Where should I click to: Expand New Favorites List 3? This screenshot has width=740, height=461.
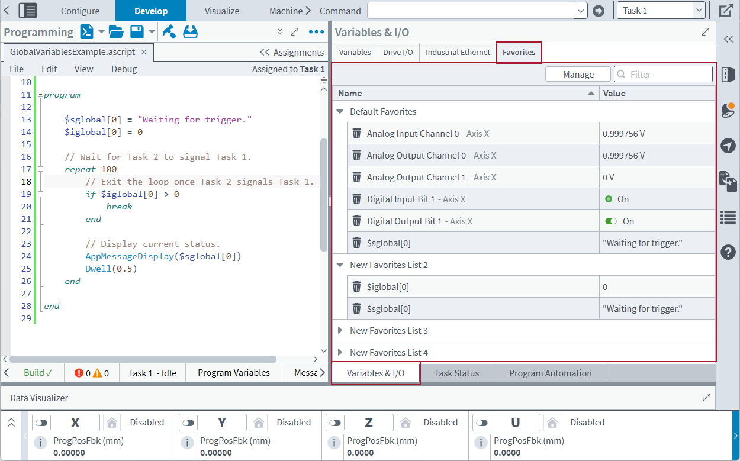[340, 331]
